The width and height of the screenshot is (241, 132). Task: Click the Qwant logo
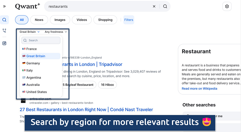[28, 6]
